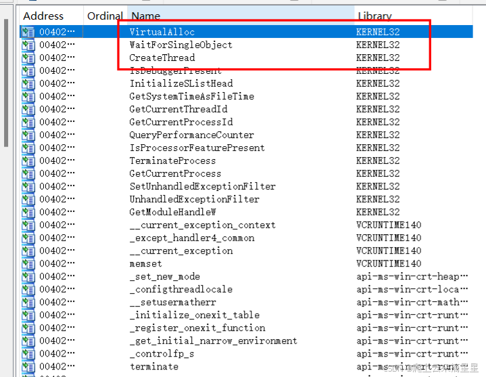486x377 pixels.
Task: Click the import icon beside CreateThread
Action: pyautogui.click(x=28, y=58)
